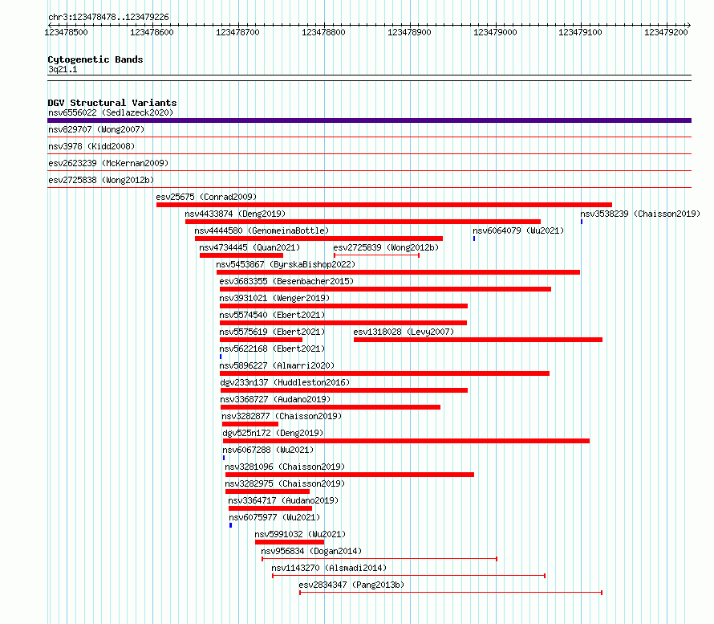Select nsv6067288 (Wu2021) label
714x624 pixels.
(268, 450)
